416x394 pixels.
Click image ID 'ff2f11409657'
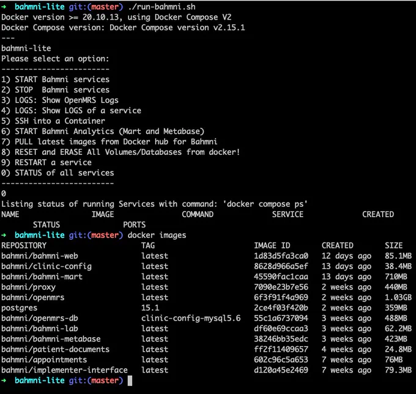pyautogui.click(x=281, y=349)
